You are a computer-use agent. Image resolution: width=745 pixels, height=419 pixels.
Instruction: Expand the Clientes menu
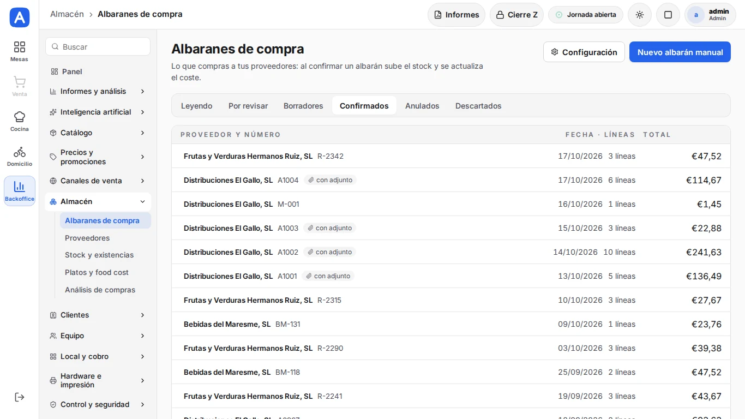point(98,315)
